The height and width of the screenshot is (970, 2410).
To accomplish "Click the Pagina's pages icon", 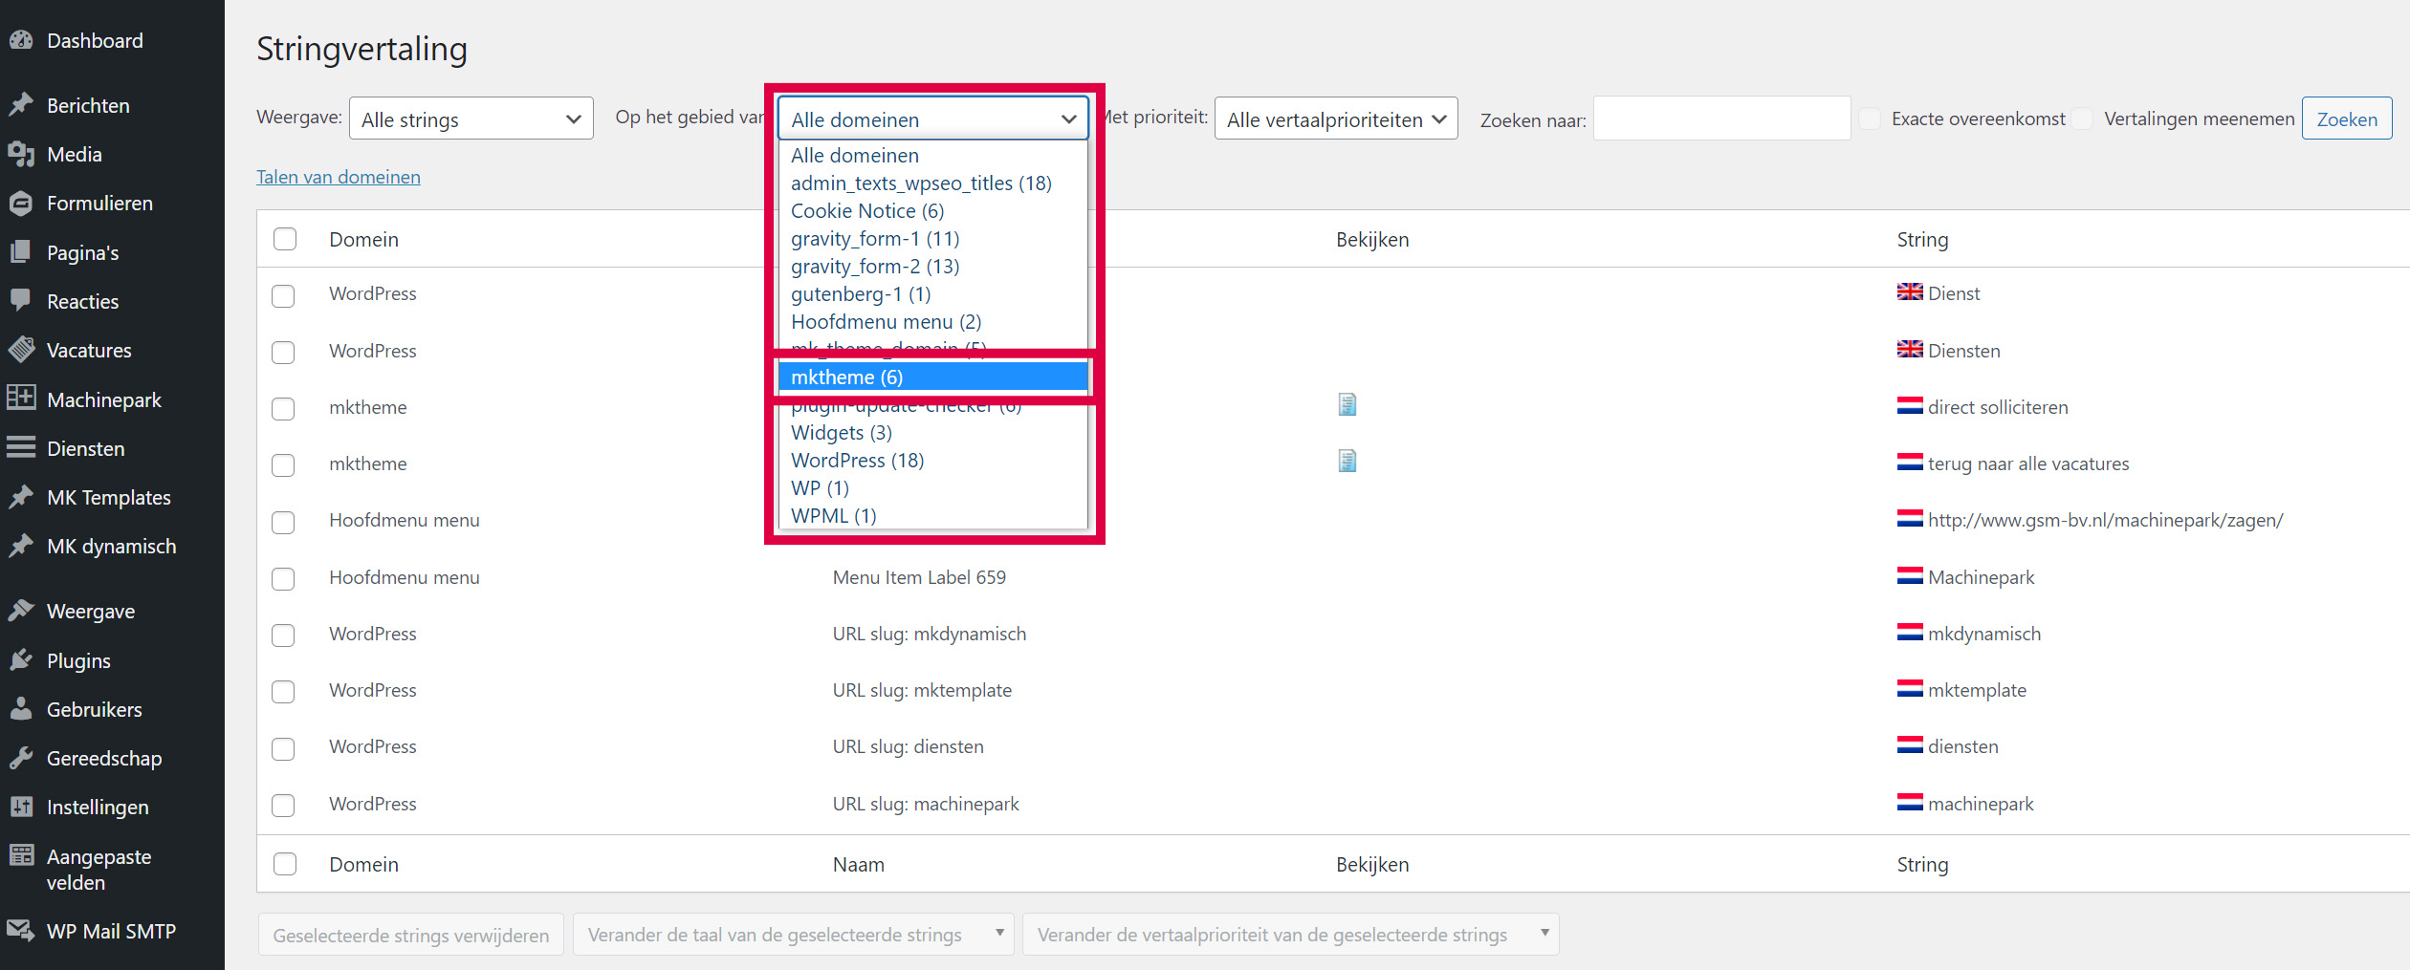I will [21, 252].
